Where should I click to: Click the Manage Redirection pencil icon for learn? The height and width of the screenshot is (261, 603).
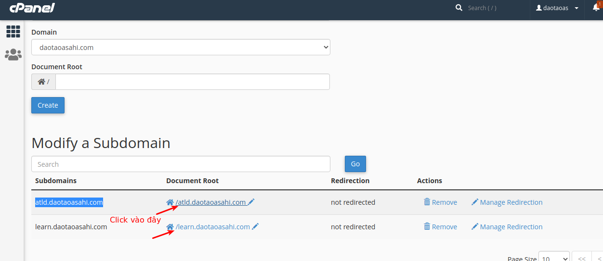click(475, 227)
